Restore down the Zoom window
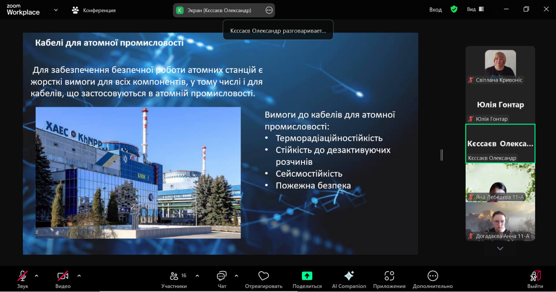The height and width of the screenshot is (292, 556). click(x=526, y=9)
